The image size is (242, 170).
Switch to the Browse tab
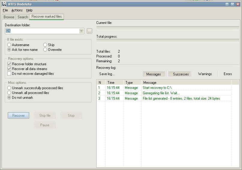coord(9,17)
